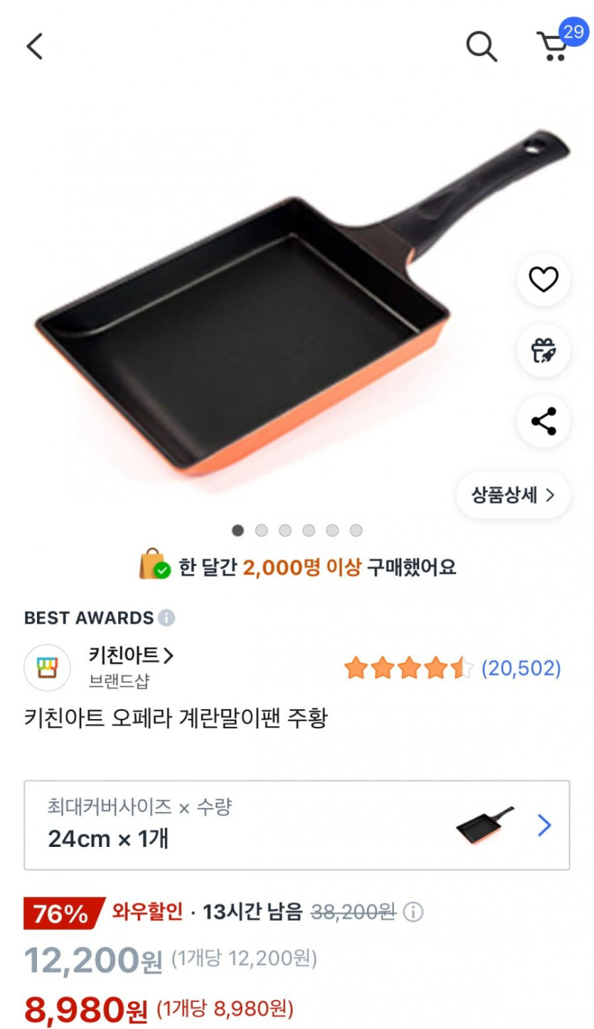Open the search magnifier icon
This screenshot has height=1029, width=594.
[x=481, y=47]
